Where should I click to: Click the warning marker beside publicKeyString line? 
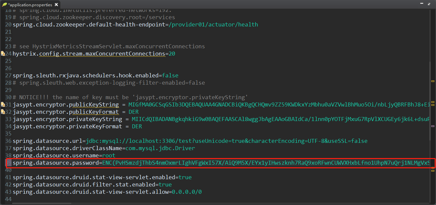coord(3,104)
